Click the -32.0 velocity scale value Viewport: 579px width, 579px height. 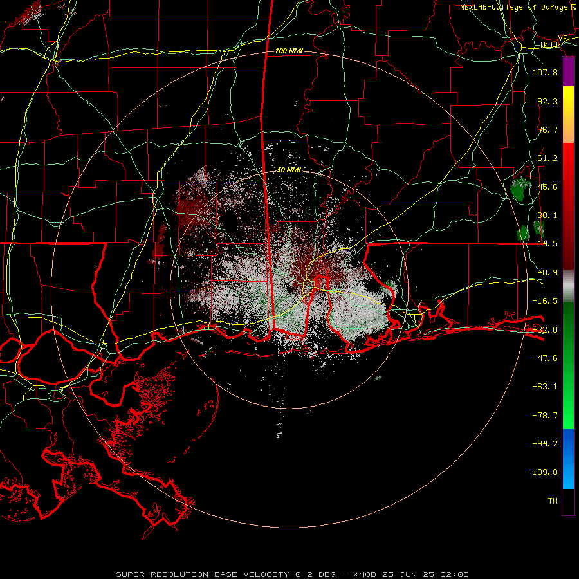[545, 330]
